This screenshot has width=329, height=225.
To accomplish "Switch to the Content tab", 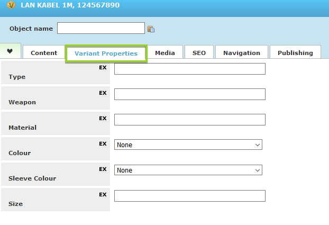I will [x=44, y=52].
